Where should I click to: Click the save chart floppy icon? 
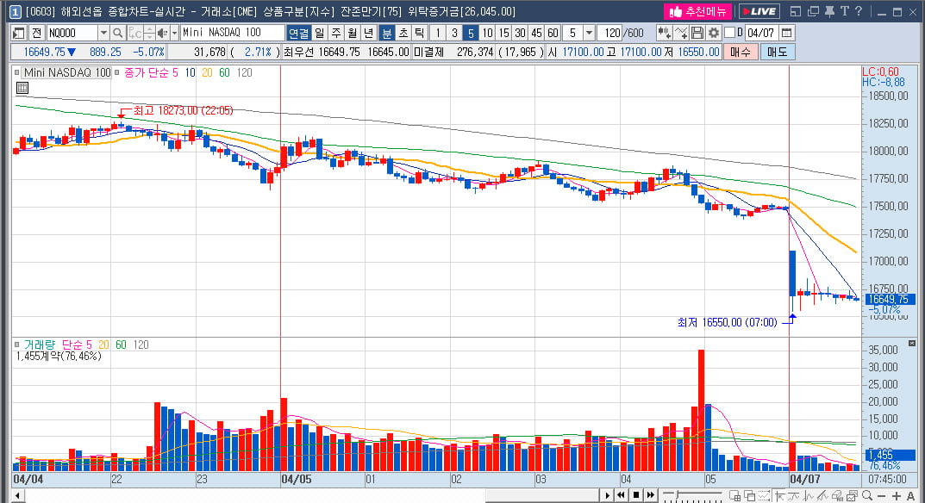pyautogui.click(x=697, y=33)
